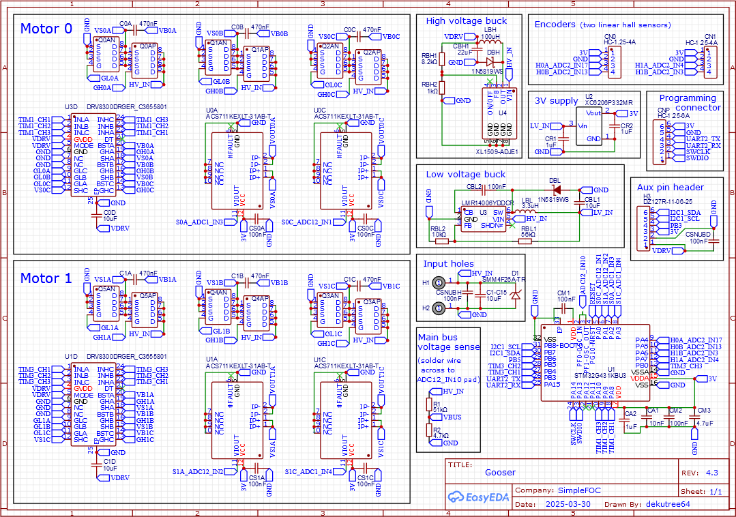
Task: Select the U1A ACS711 current sensor symbol
Action: pos(237,420)
